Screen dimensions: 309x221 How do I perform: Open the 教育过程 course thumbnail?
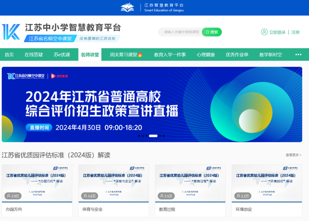pyautogui.click(x=190, y=183)
